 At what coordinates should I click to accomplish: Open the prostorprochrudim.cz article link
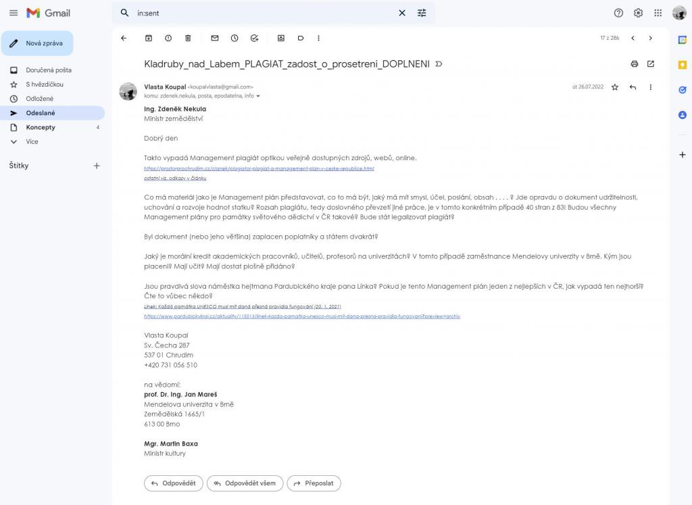259,168
